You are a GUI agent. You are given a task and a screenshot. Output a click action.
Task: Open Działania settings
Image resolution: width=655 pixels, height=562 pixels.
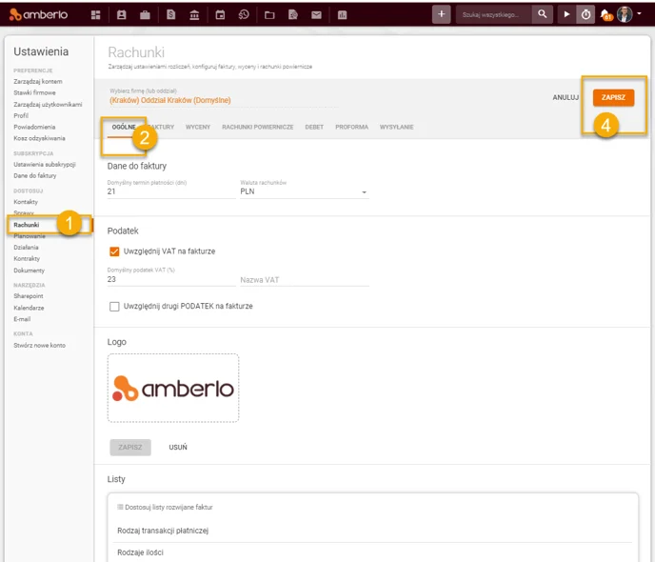26,248
